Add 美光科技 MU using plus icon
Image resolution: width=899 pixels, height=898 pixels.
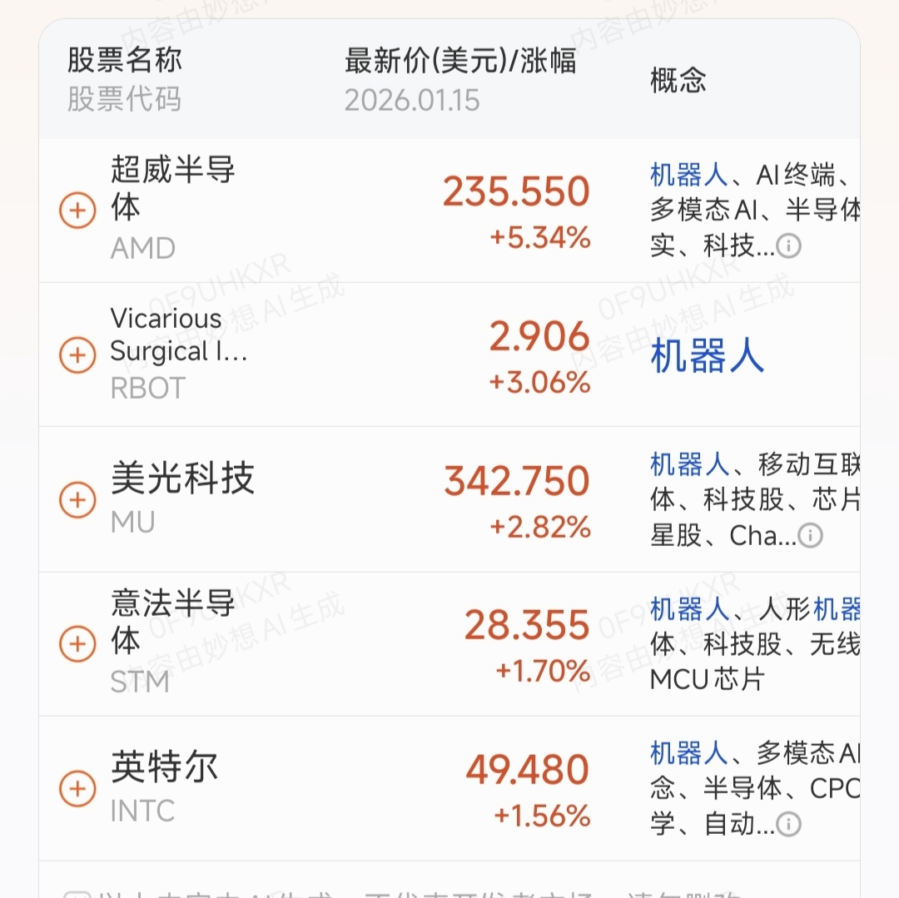coord(77,499)
